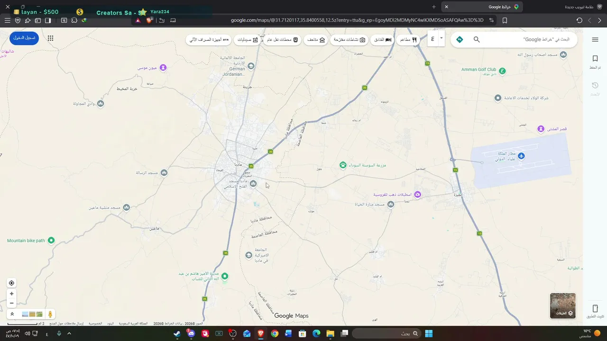
Task: Click the blue Sign in button
Action: (24, 38)
